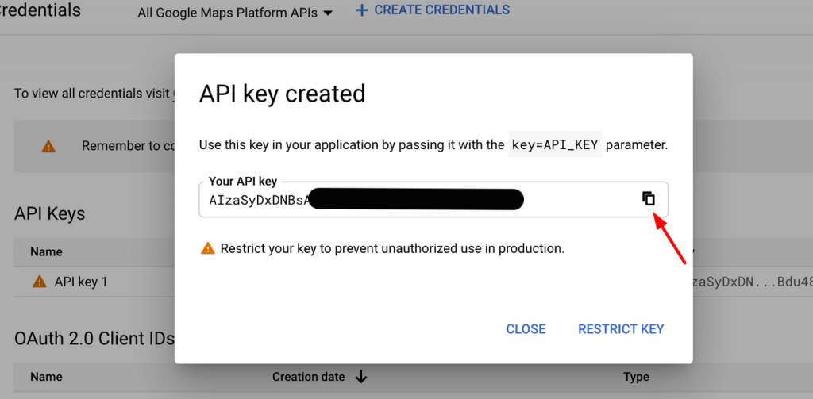Open the All Google Maps Platform APIs dropdown

(235, 13)
